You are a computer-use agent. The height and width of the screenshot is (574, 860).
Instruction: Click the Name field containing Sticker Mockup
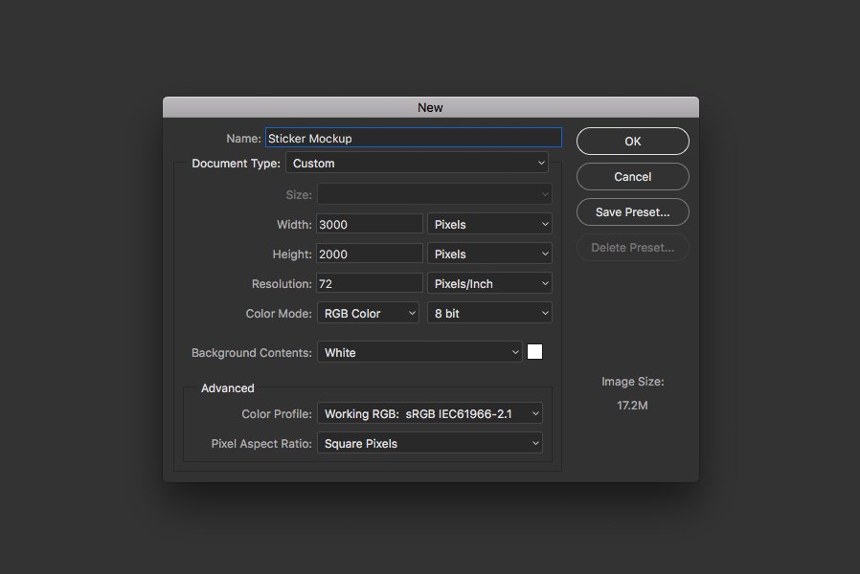[414, 138]
